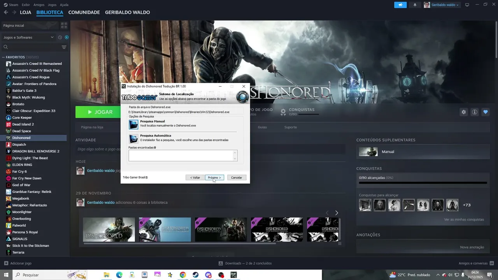Viewport: 498px width, 280px height.
Task: Open Downloads status at bottom
Action: [x=245, y=263]
